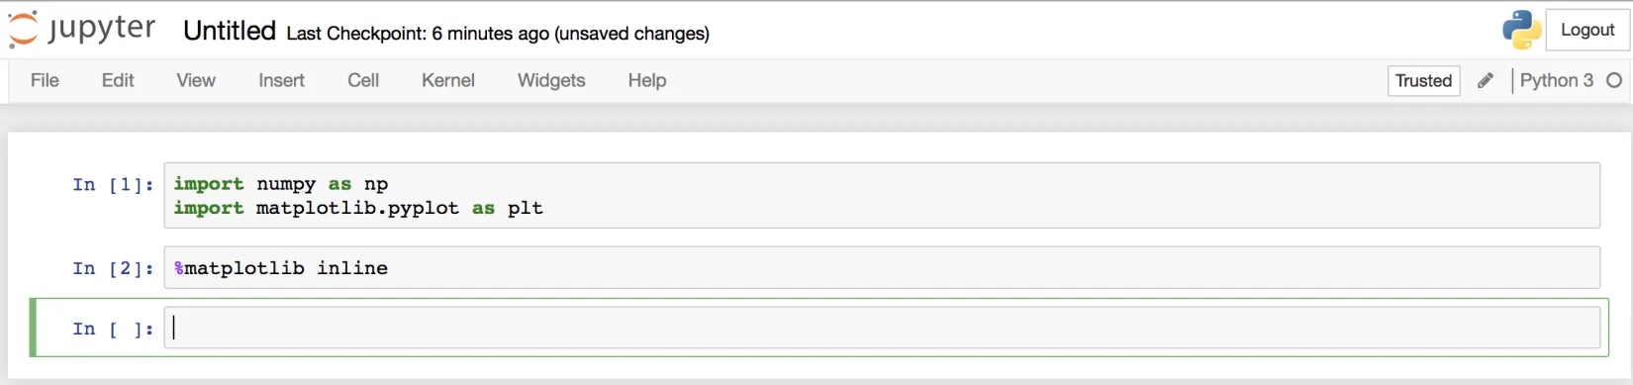Image resolution: width=1633 pixels, height=385 pixels.
Task: Select the numpy import code cell
Action: pyautogui.click(x=882, y=196)
